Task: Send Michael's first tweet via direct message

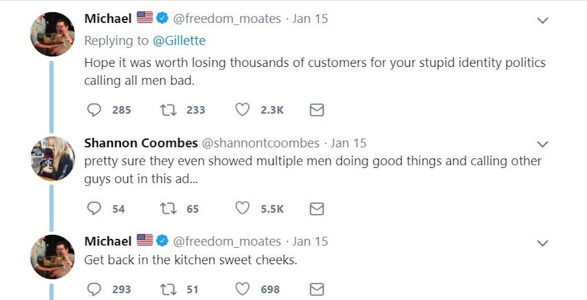Action: (x=316, y=110)
